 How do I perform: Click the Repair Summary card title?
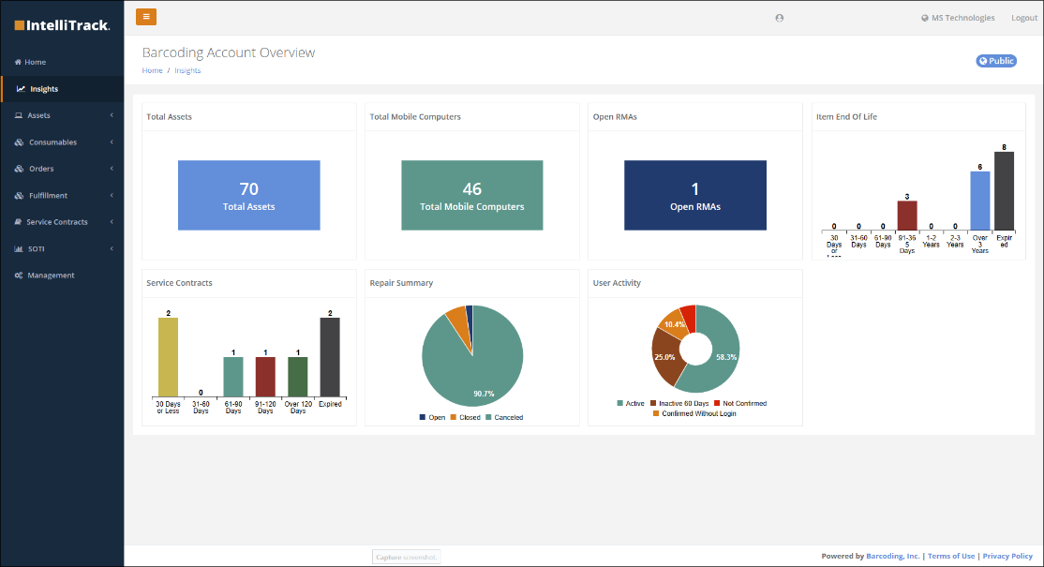click(401, 283)
